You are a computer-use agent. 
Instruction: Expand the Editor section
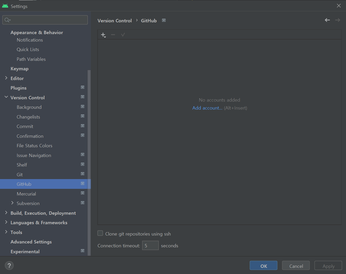point(6,78)
